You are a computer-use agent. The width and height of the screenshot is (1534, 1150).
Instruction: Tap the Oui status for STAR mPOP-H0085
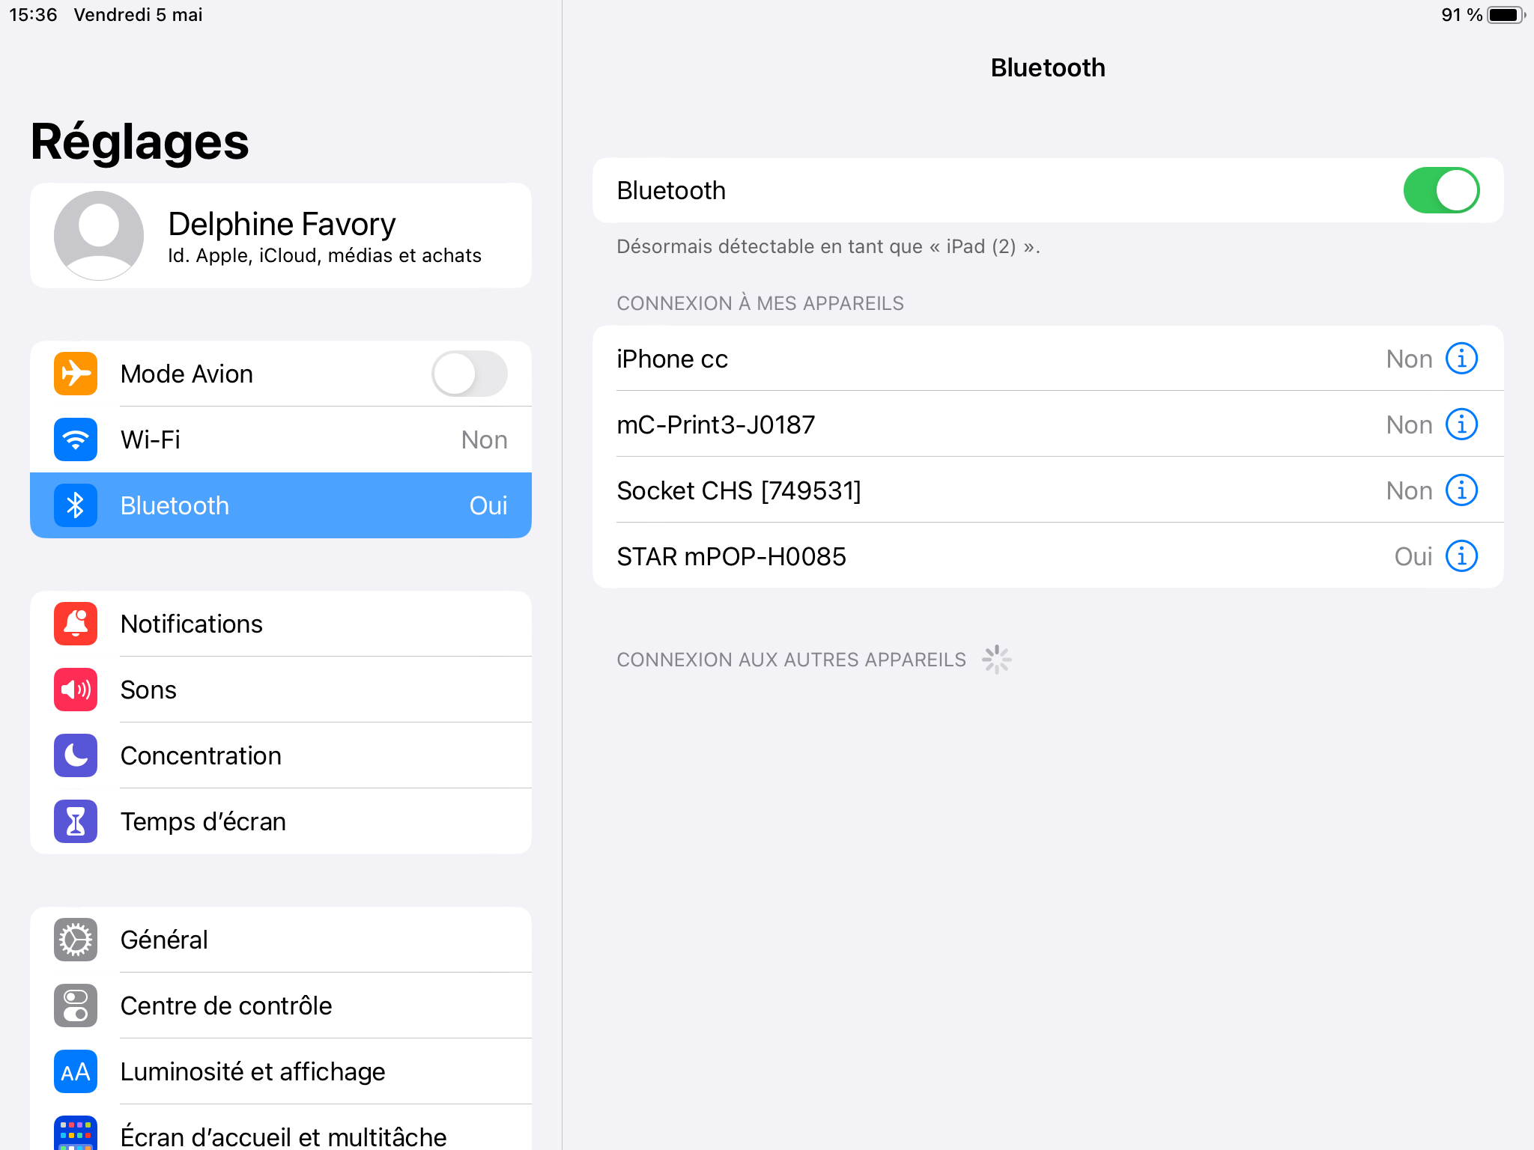pyautogui.click(x=1413, y=556)
